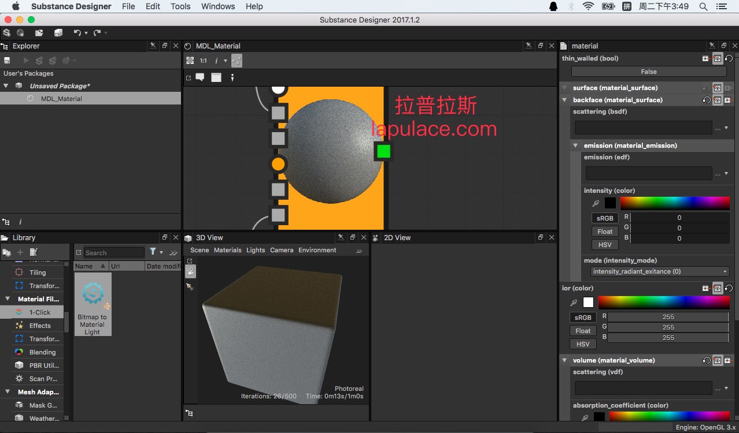Click the macOS Spotlight search icon

pos(703,6)
